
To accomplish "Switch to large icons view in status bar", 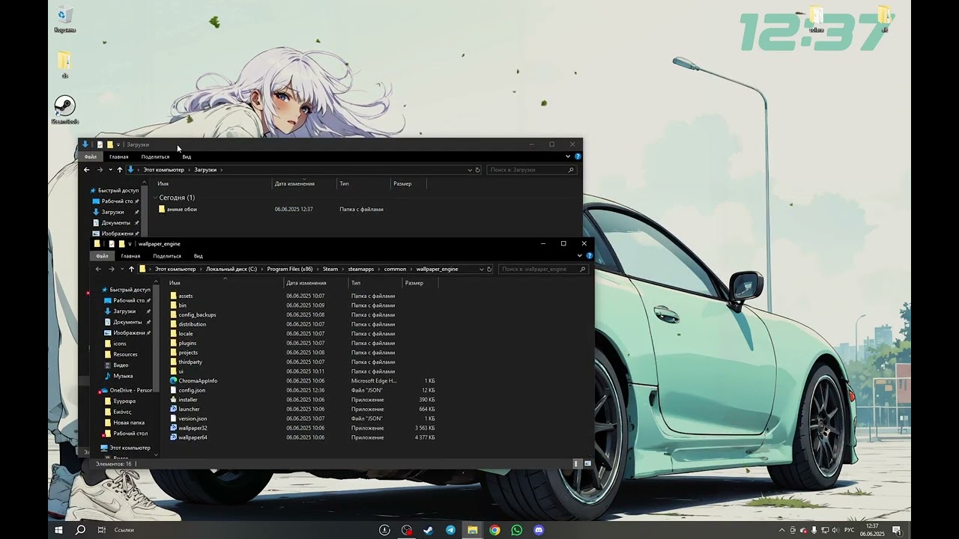I will (587, 464).
